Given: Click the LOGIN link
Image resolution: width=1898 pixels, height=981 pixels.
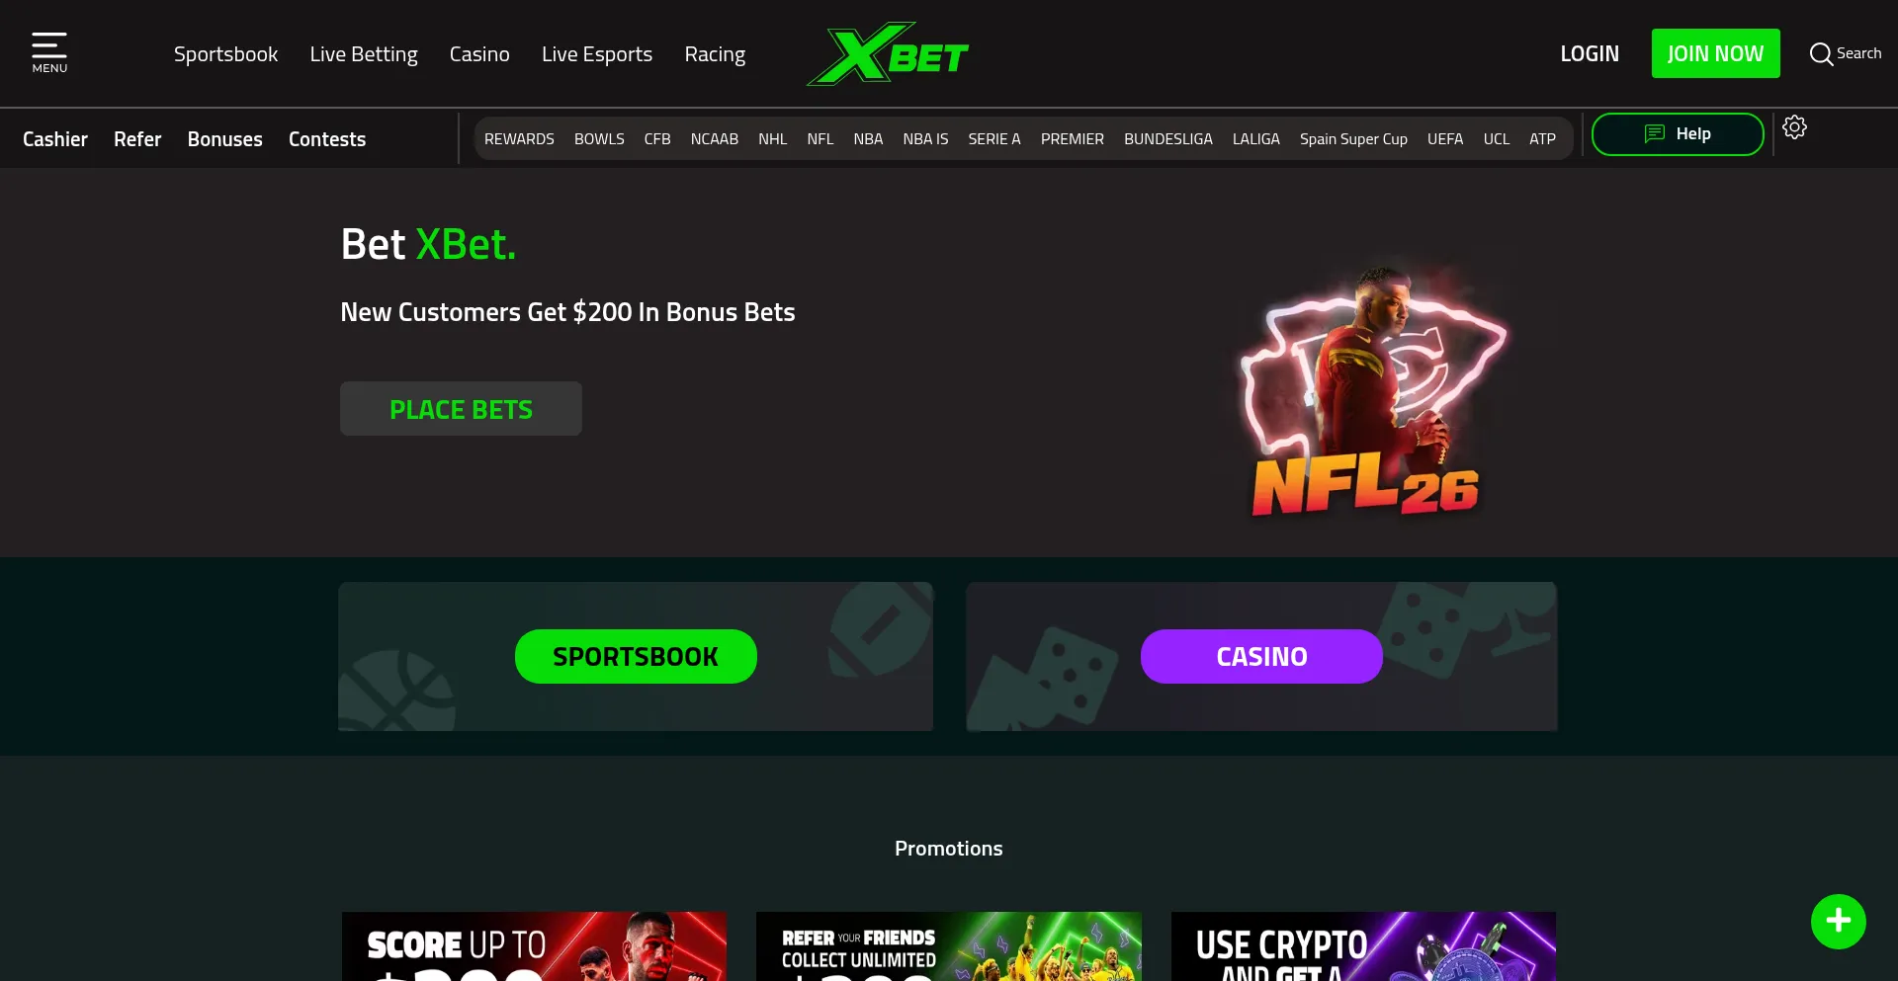Looking at the screenshot, I should tap(1590, 53).
